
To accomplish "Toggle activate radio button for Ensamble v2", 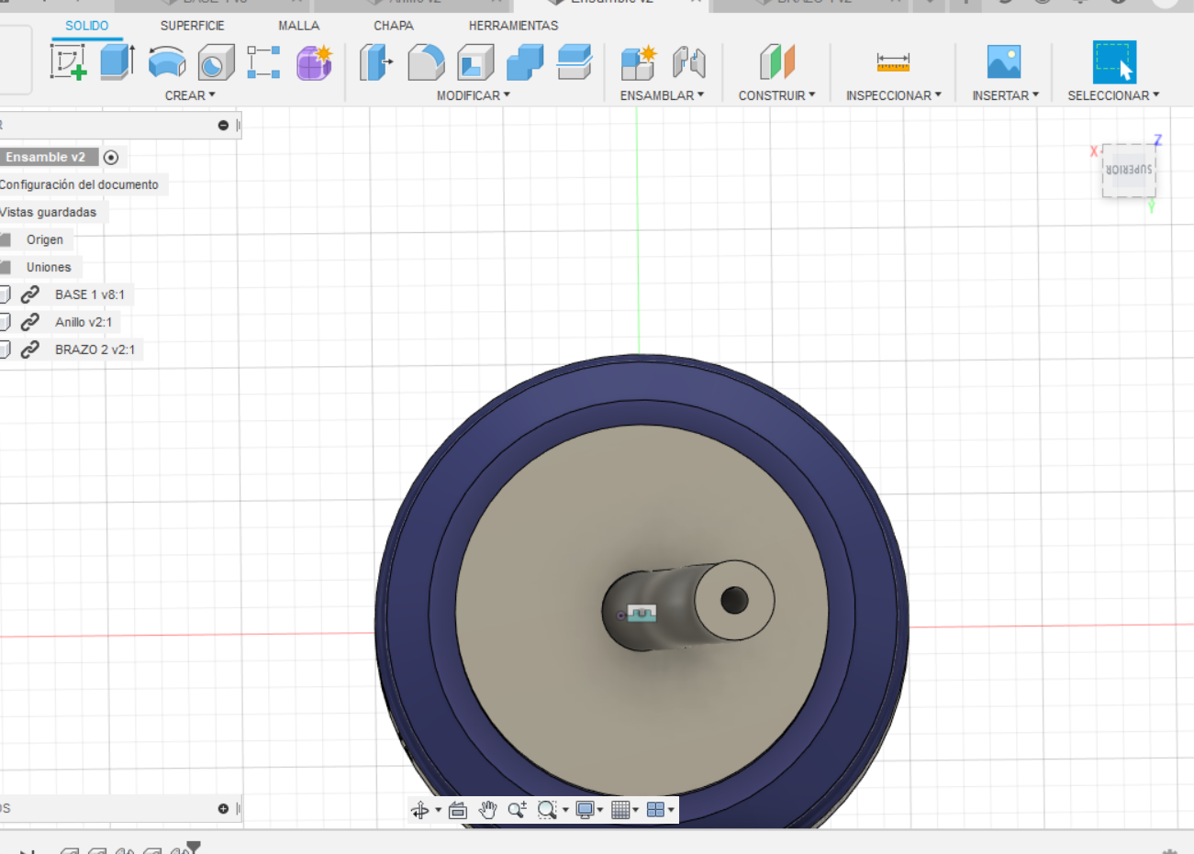I will coord(111,158).
